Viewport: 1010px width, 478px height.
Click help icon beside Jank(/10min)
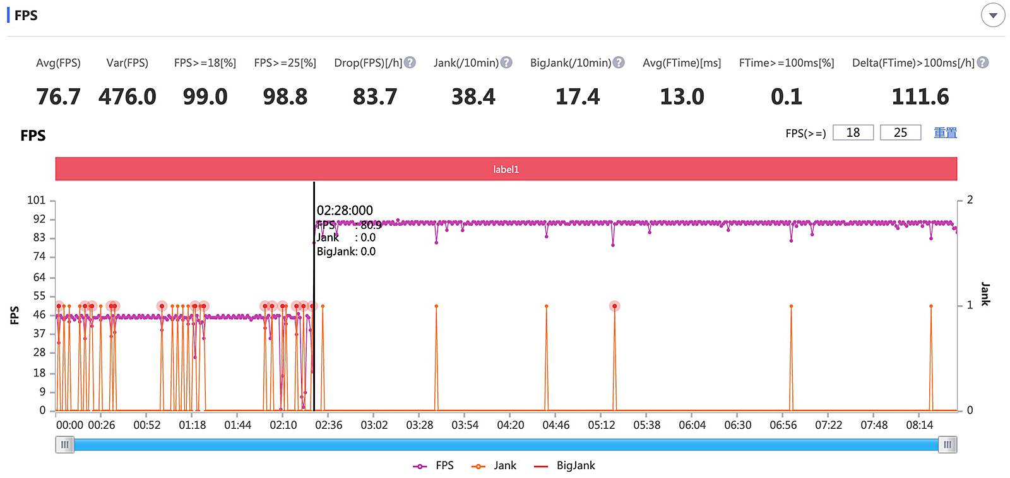(x=506, y=62)
